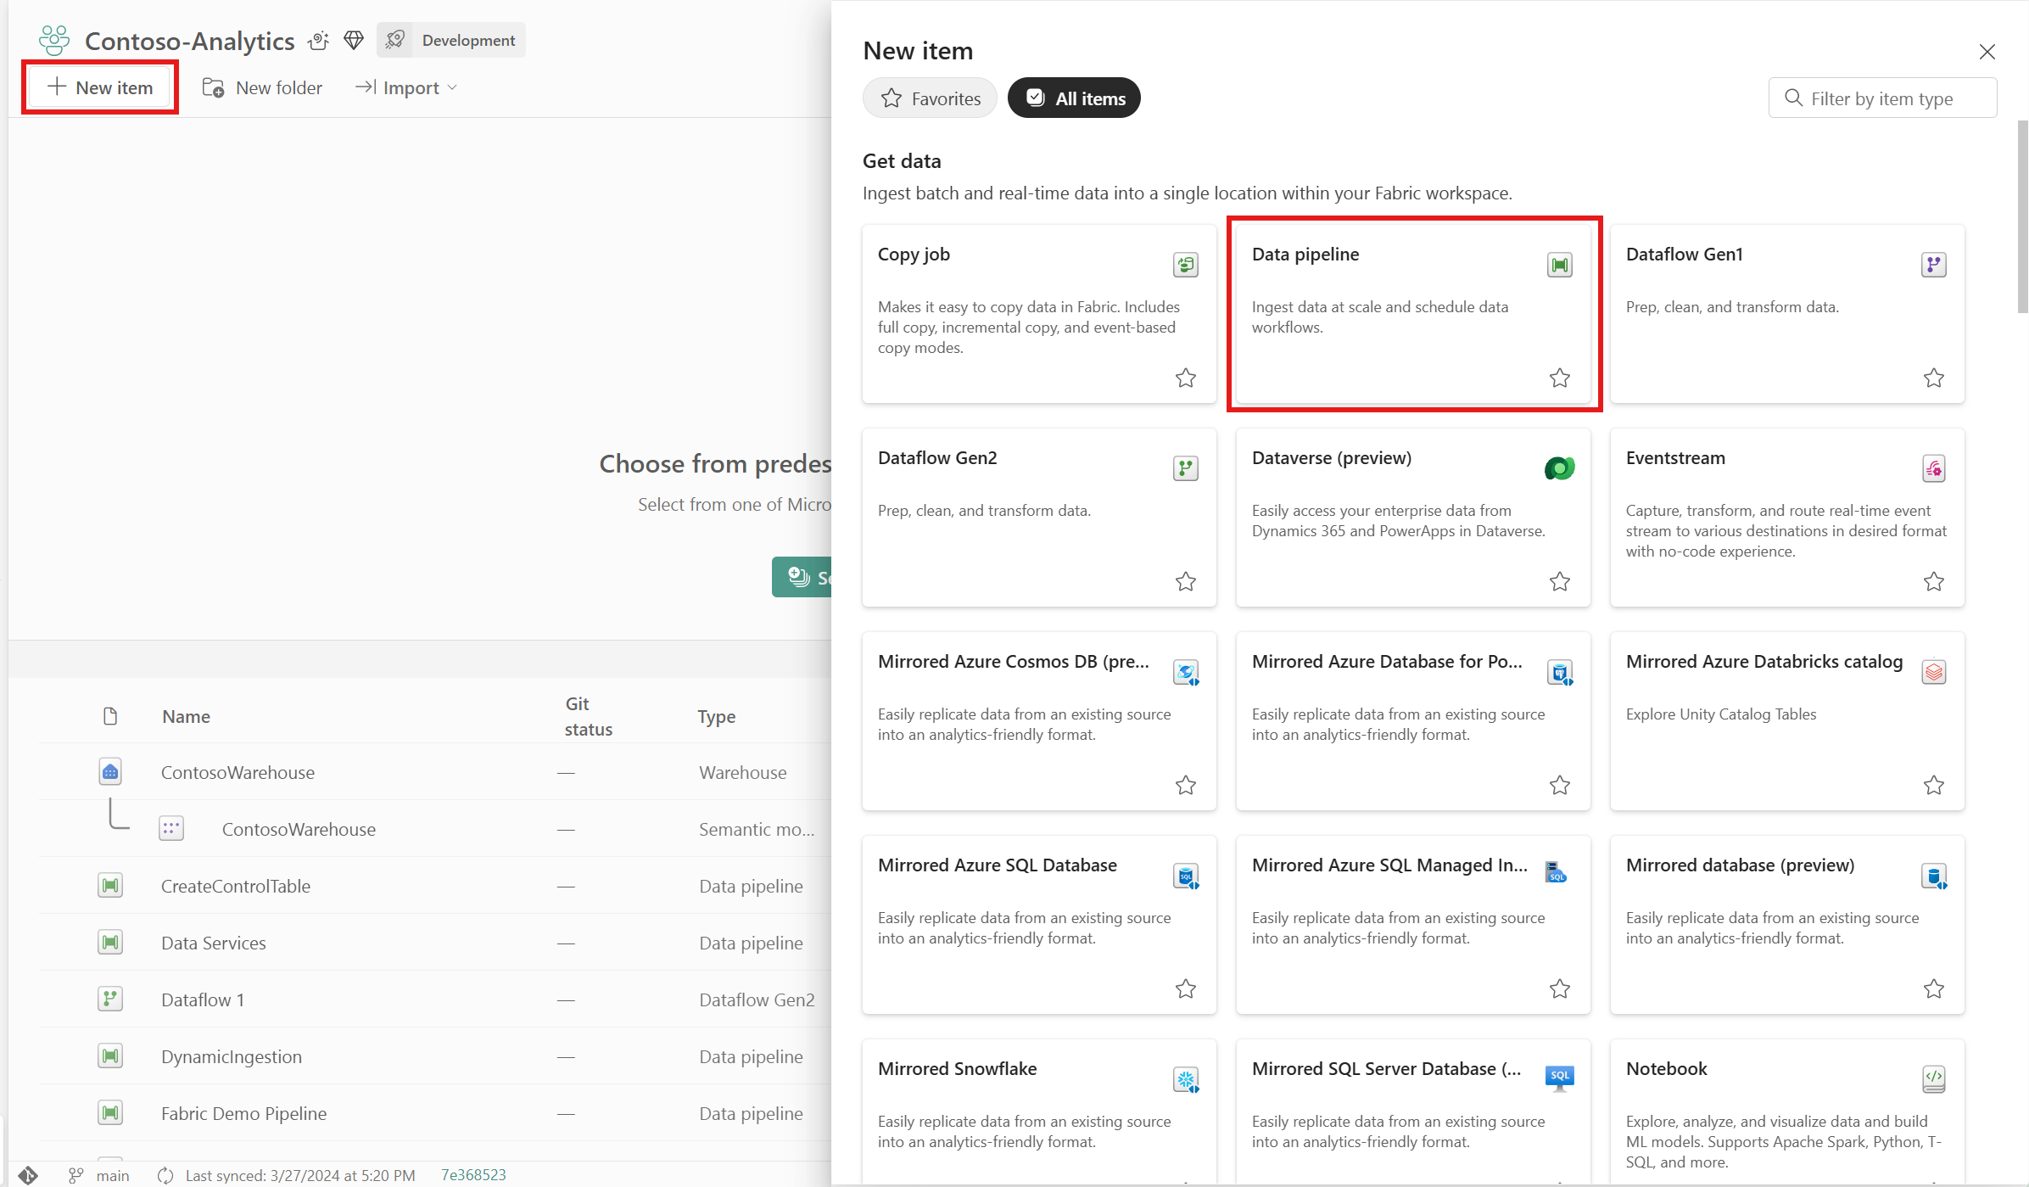Screen dimensions: 2029x1187
Task: Click the Dataflow 1 row icon
Action: coord(110,999)
